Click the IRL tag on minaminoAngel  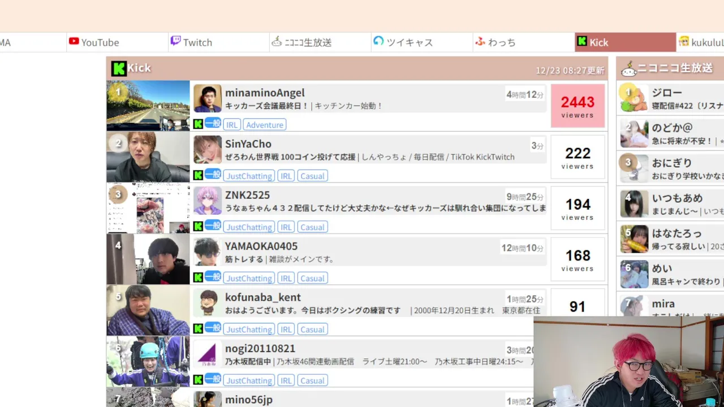click(x=232, y=125)
